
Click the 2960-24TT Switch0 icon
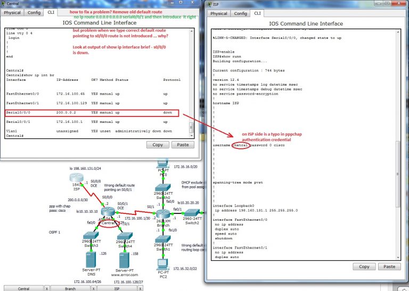[163, 188]
